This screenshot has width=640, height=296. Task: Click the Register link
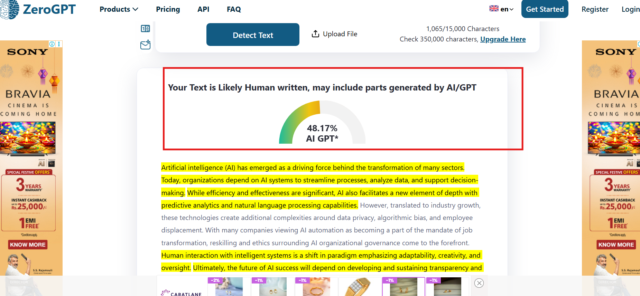[x=595, y=9]
